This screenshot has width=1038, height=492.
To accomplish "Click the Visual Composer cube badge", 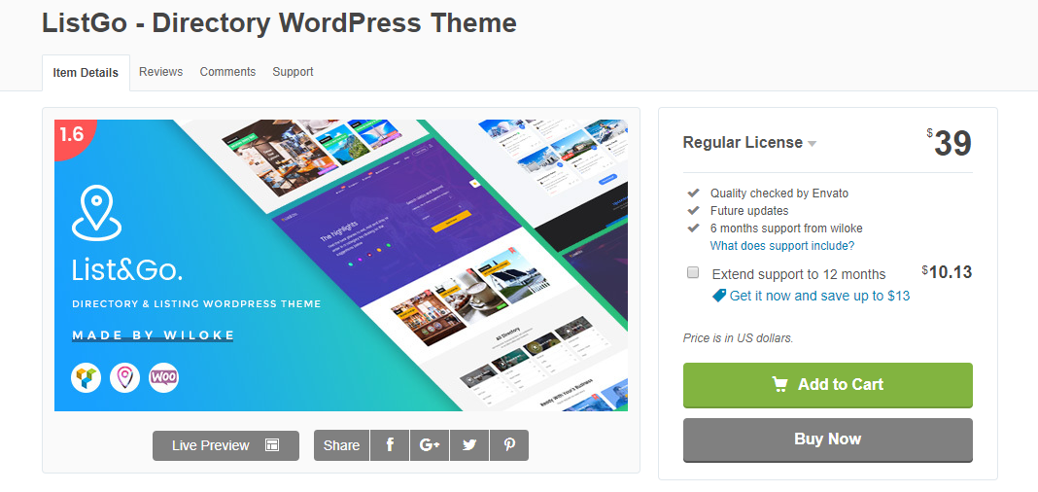I will pyautogui.click(x=86, y=377).
